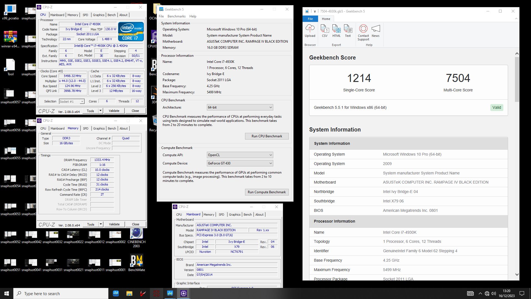Click Validate in CPU-Z Memory window
This screenshot has height=299, width=531.
pyautogui.click(x=114, y=224)
